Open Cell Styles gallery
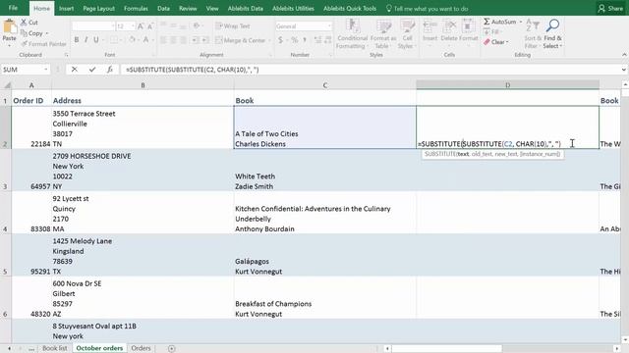 point(407,34)
